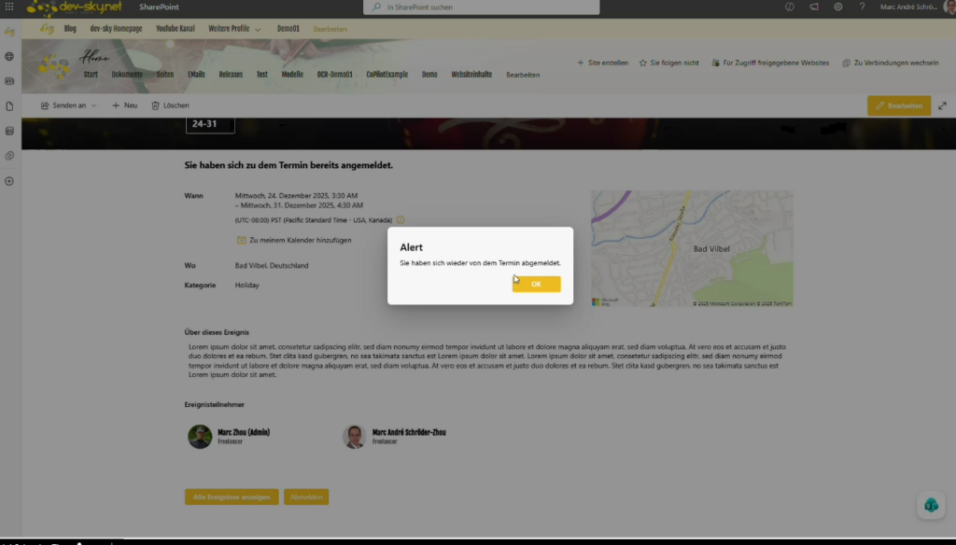Image resolution: width=956 pixels, height=545 pixels.
Task: Click the dev-sky.net logo
Action: pyautogui.click(x=75, y=7)
